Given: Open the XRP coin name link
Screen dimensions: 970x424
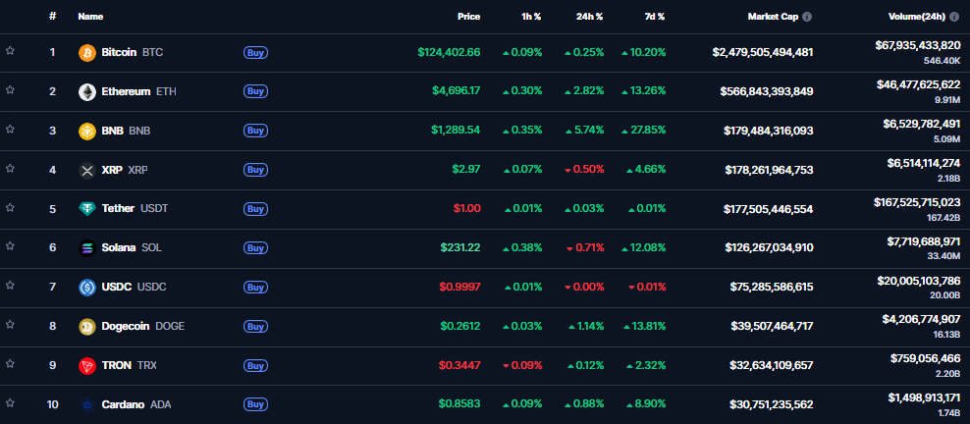Looking at the screenshot, I should click(110, 170).
